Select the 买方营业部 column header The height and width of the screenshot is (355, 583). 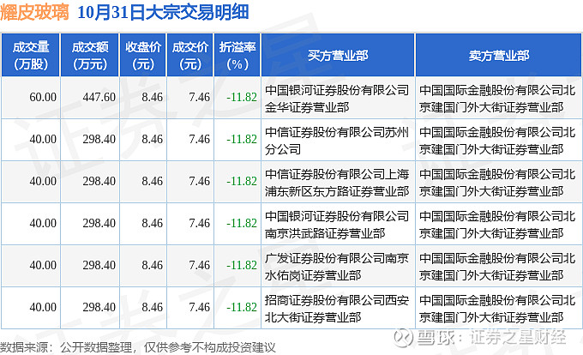[x=338, y=55]
